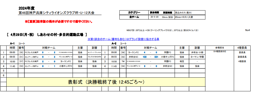Click match number [56] in A-2 court
This screenshot has width=253, height=95.
123,53
